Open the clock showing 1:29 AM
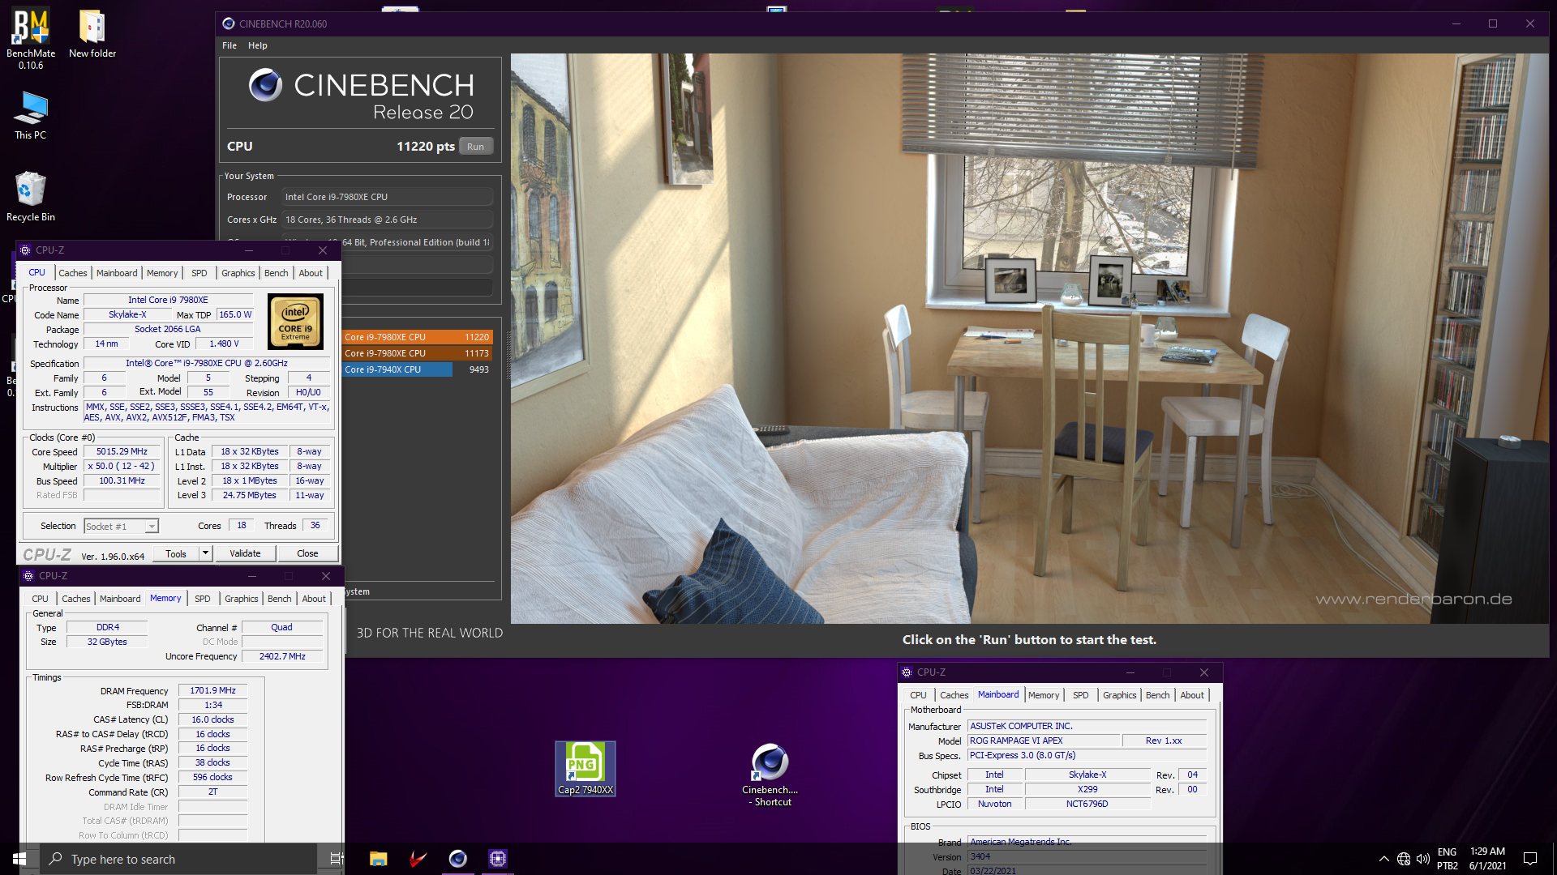Screen dimensions: 1557x875 tap(1487, 859)
